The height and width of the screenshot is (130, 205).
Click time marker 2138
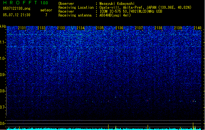tap(158, 28)
